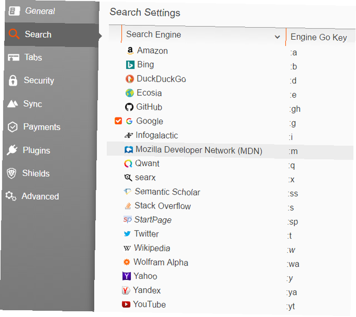Screen dimensions: 356x317
Task: Click the YouTube play icon
Action: (x=126, y=304)
